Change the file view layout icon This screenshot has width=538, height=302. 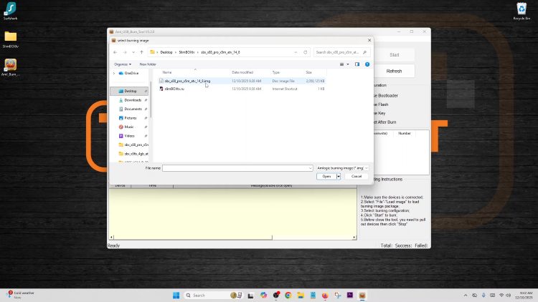click(x=341, y=64)
